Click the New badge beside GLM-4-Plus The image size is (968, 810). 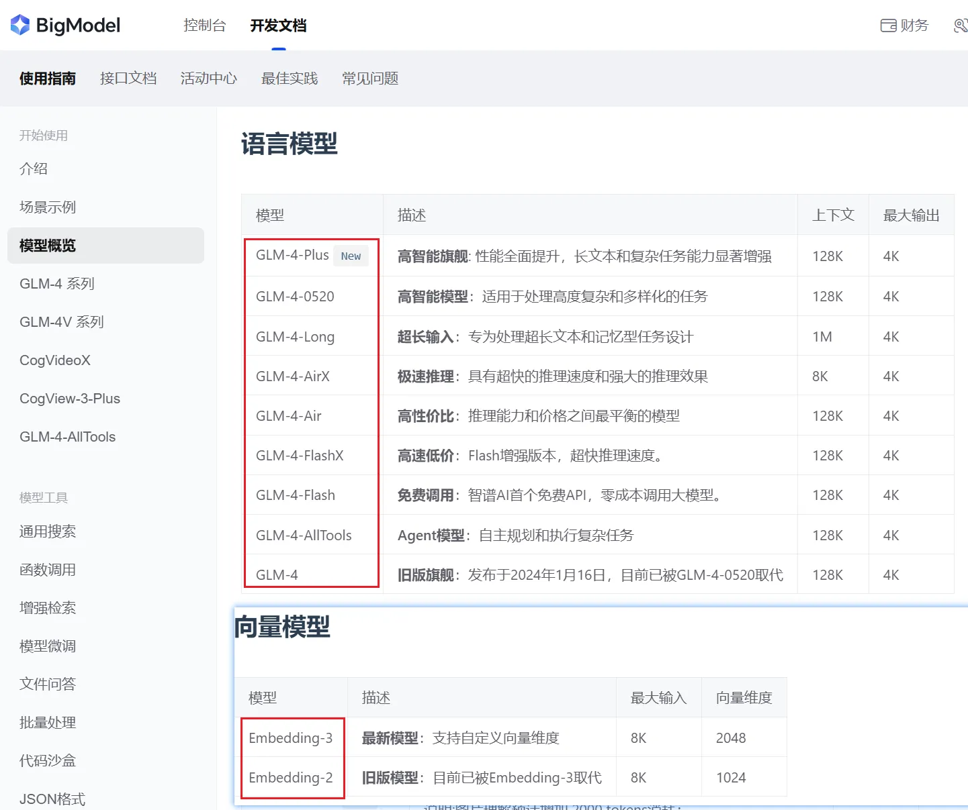351,256
